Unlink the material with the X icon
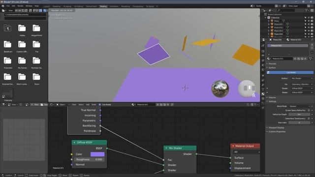Image resolution: width=315 pixels, height=177 pixels. (305, 59)
